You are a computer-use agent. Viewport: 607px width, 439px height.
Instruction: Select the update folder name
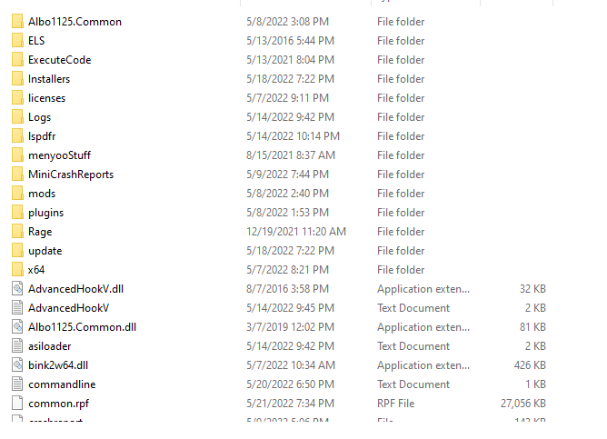[x=45, y=251]
